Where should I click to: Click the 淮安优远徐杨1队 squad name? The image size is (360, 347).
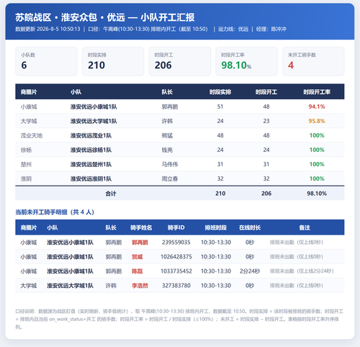[x=91, y=150]
